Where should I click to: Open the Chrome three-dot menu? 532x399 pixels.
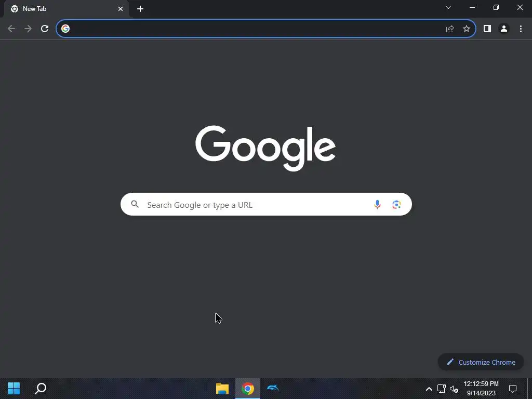point(521,29)
